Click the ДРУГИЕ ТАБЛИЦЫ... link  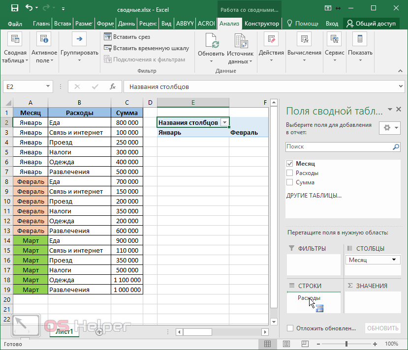(314, 196)
